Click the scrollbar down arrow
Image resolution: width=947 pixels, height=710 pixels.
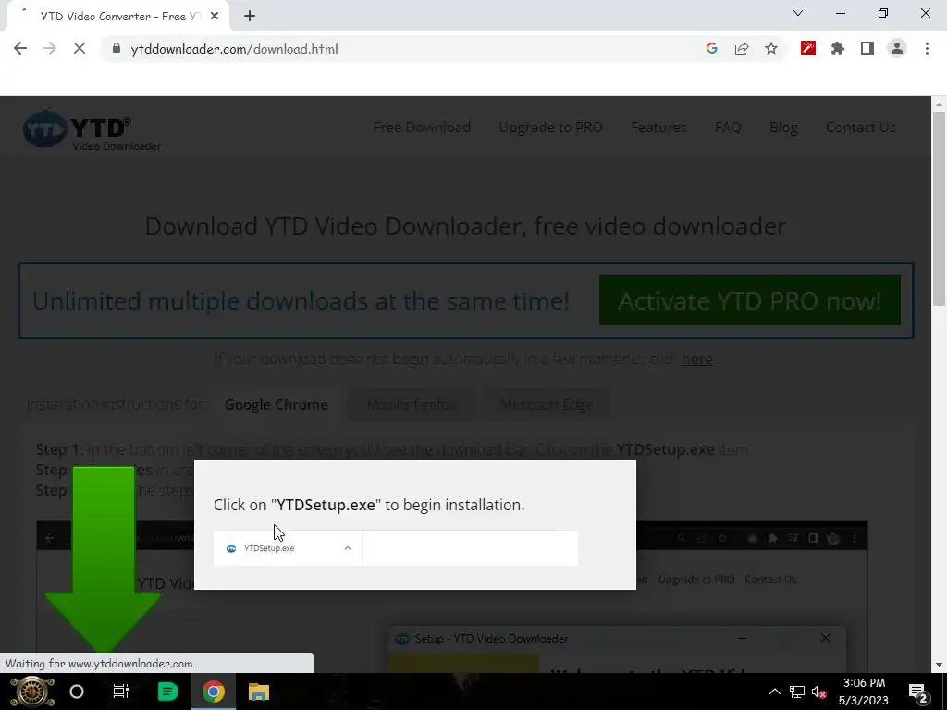click(940, 665)
